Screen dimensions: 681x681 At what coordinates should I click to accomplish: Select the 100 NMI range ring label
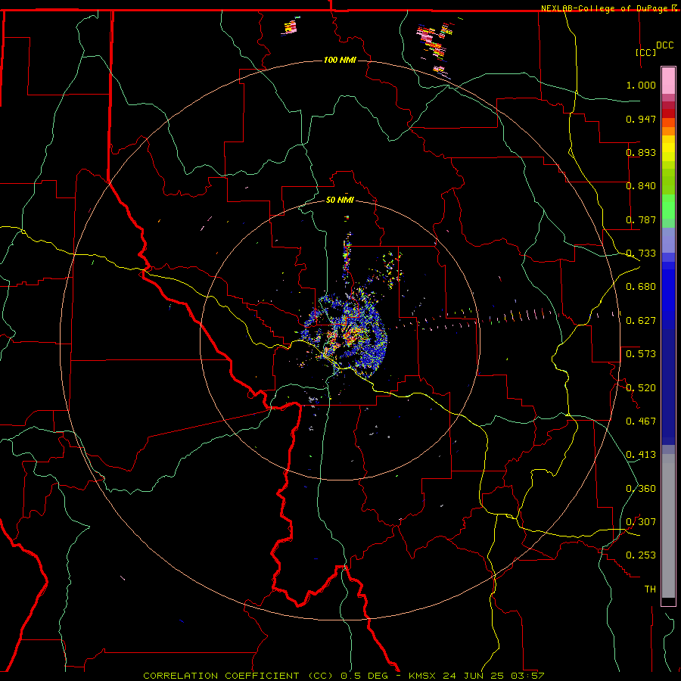tap(340, 60)
